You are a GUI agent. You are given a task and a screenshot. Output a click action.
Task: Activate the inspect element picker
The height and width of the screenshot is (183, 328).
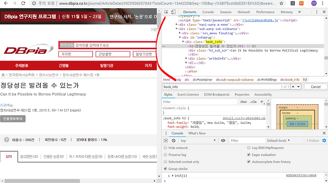166,12
